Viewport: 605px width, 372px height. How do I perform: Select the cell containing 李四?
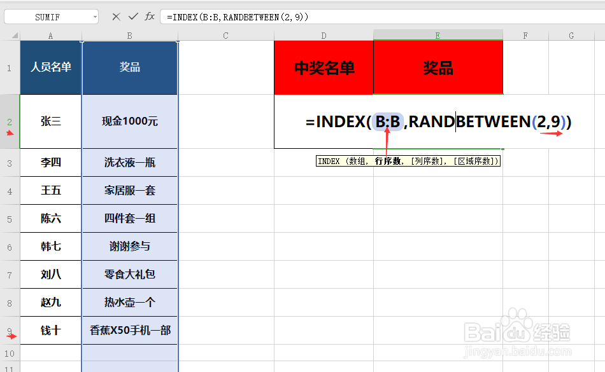(51, 163)
